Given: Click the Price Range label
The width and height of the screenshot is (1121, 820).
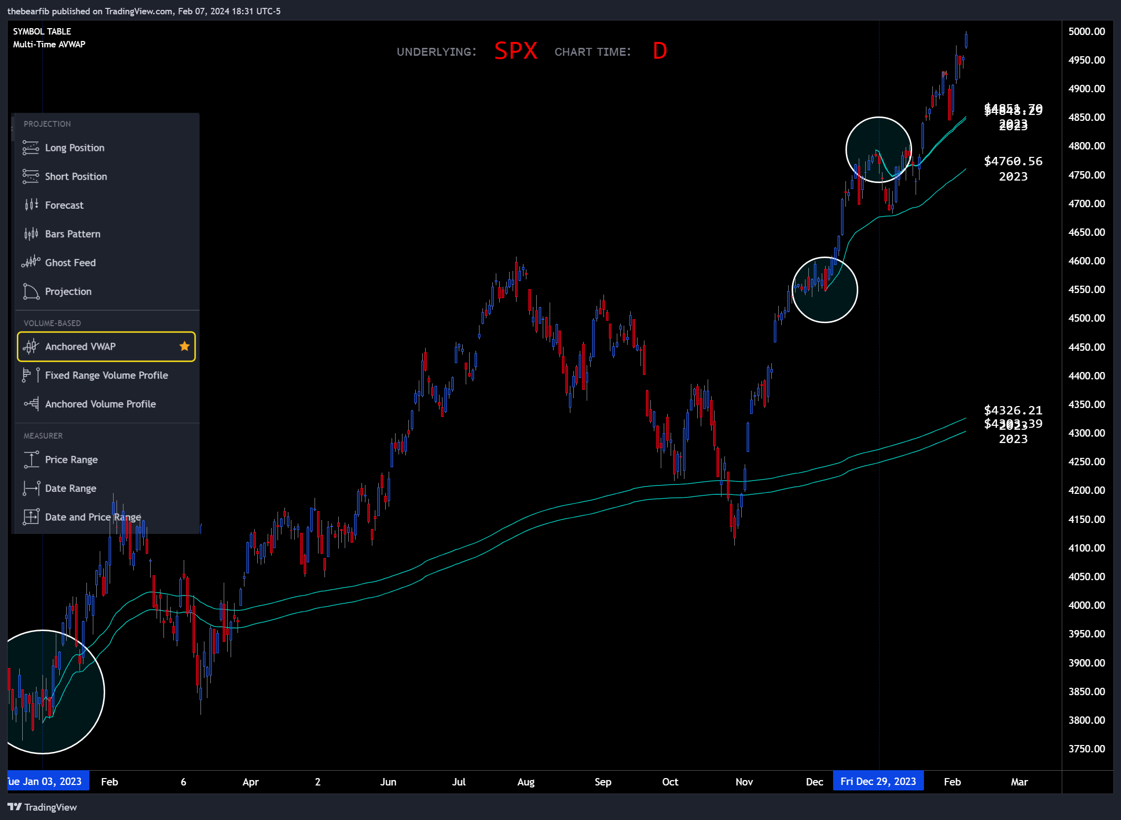Looking at the screenshot, I should tap(72, 460).
